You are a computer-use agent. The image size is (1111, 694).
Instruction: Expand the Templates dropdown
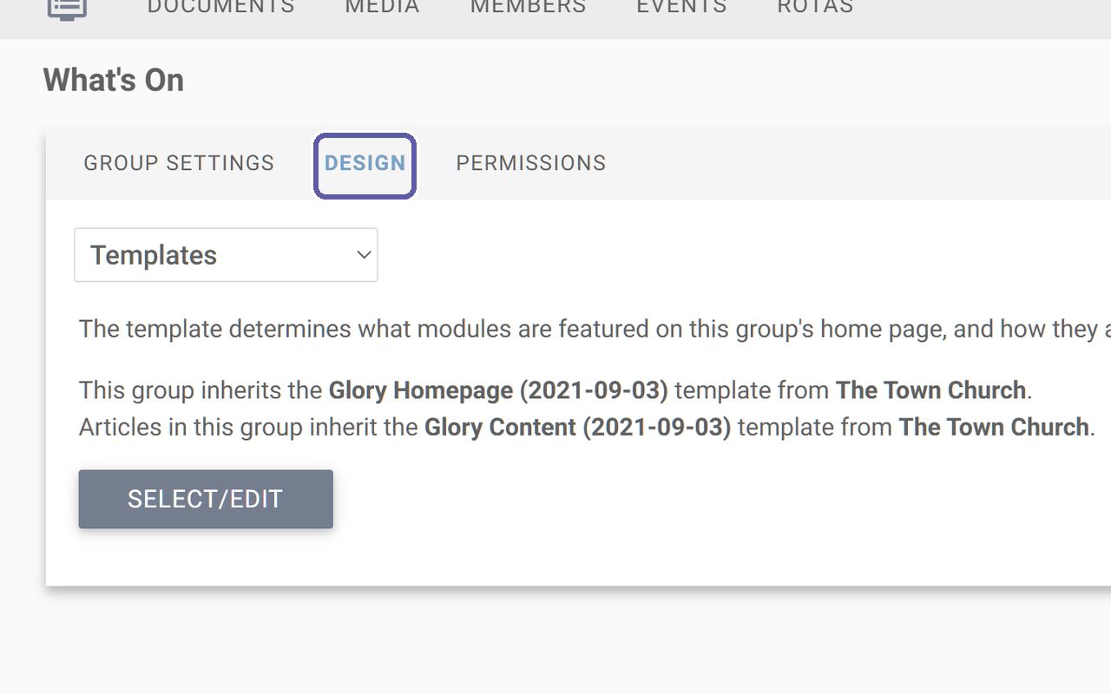coord(226,255)
